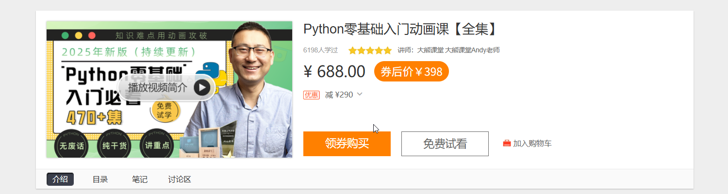Click the 免费试看 button

point(445,144)
